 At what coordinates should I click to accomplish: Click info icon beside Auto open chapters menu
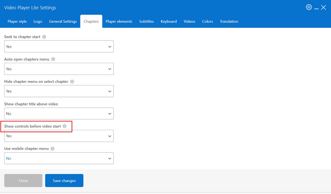coord(53,59)
